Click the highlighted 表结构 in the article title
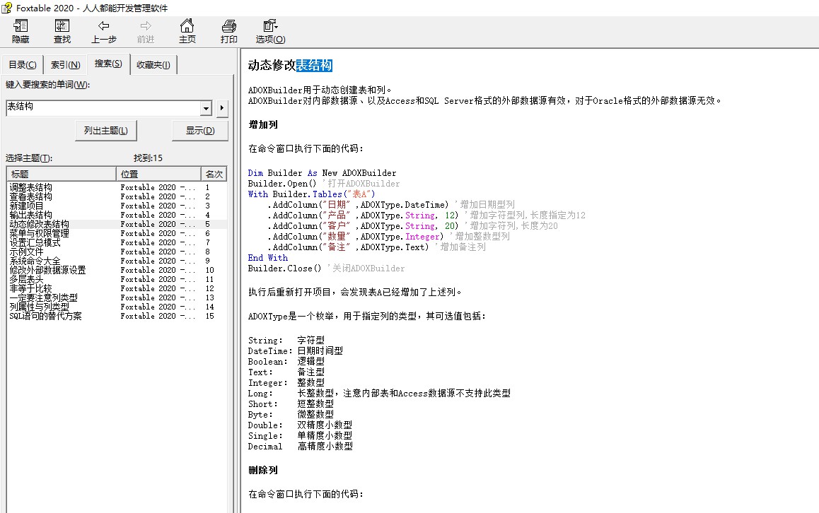The height and width of the screenshot is (513, 819). click(314, 65)
